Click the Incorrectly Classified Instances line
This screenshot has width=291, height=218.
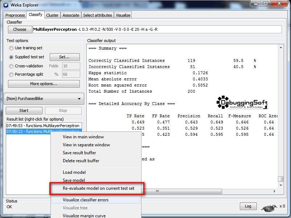(x=172, y=67)
